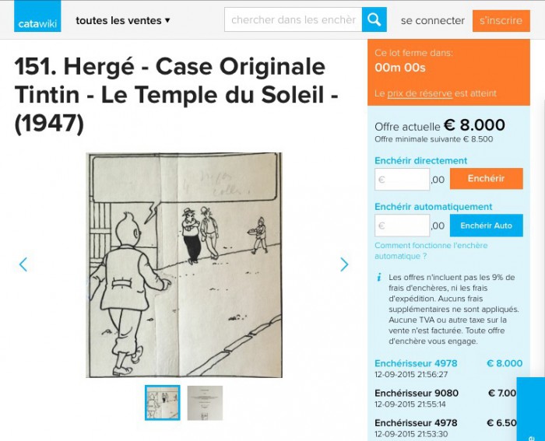The image size is (545, 441).
Task: Click the blue info icon near fees text
Action: pyautogui.click(x=379, y=277)
